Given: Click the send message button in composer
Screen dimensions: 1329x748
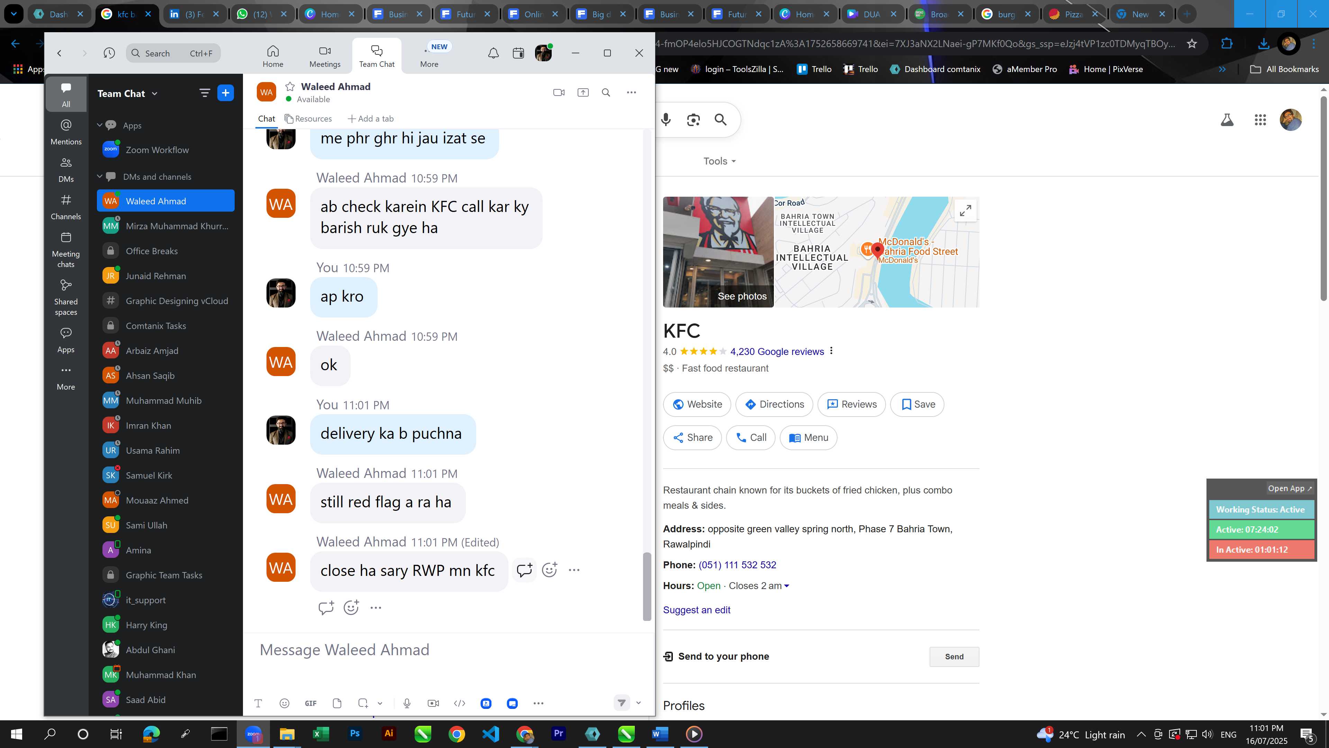Looking at the screenshot, I should [622, 703].
